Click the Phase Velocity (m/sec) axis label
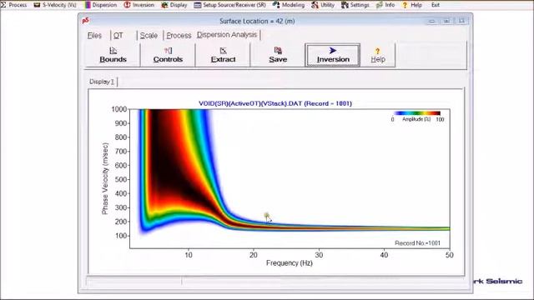534x300 pixels. 105,178
